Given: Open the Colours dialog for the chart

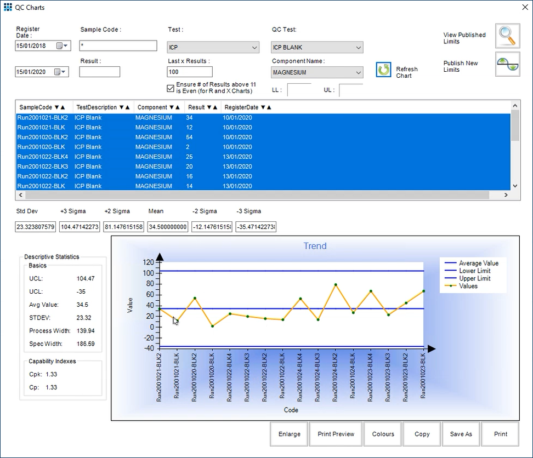Looking at the screenshot, I should (383, 433).
